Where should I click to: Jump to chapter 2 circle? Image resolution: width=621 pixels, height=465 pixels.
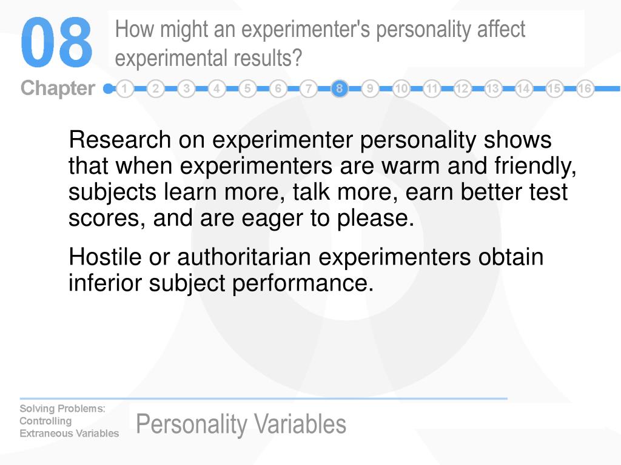[156, 88]
